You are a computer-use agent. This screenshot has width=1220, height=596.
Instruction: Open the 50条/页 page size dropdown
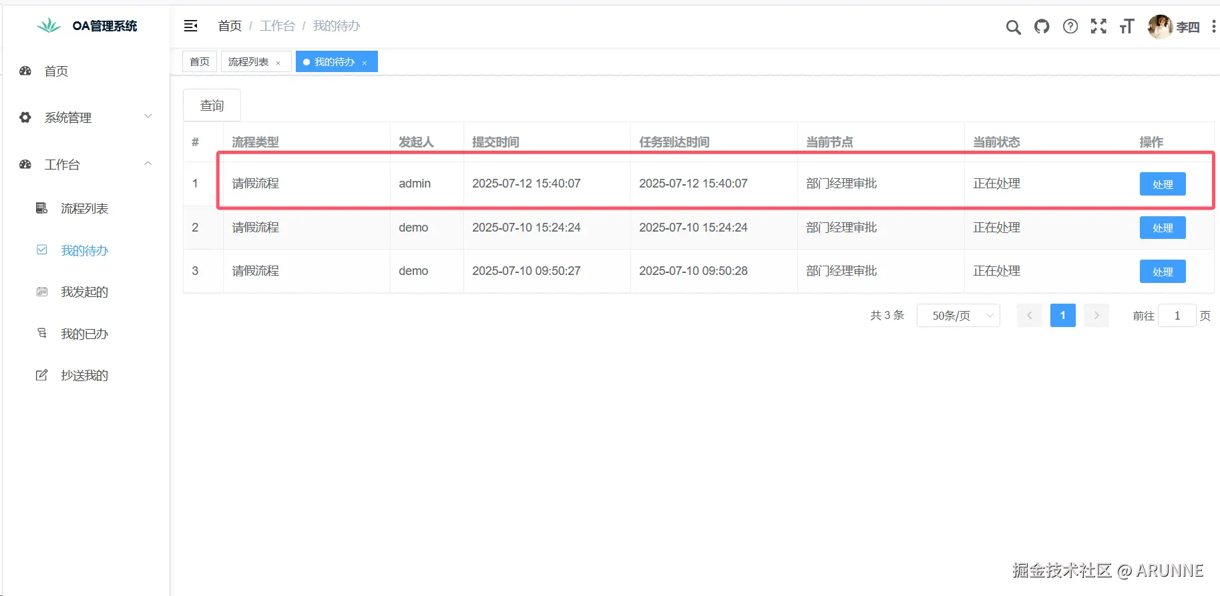pos(958,316)
